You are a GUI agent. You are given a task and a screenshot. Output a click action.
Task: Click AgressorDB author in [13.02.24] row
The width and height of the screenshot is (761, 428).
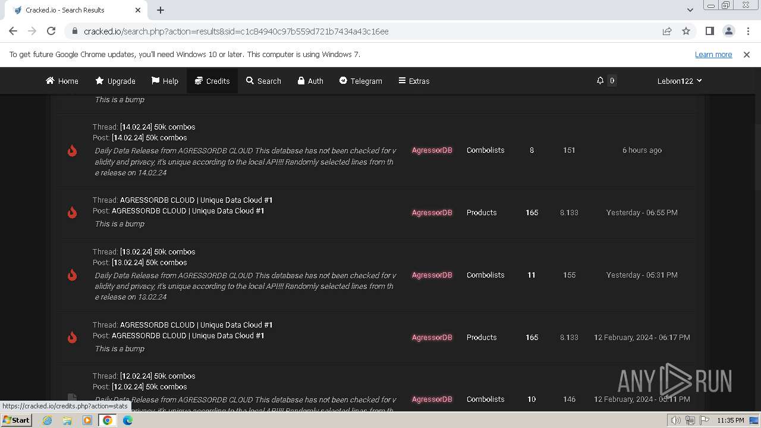[x=432, y=275]
